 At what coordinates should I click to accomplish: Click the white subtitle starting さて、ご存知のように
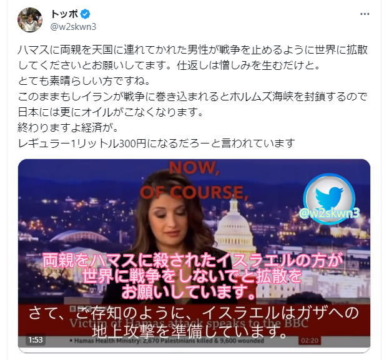coord(194,323)
